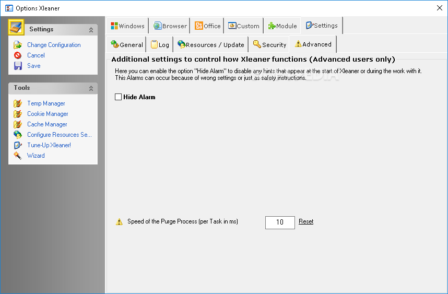Viewport: 448px width, 294px height.
Task: Click the Hide Alarm label text
Action: pyautogui.click(x=139, y=97)
